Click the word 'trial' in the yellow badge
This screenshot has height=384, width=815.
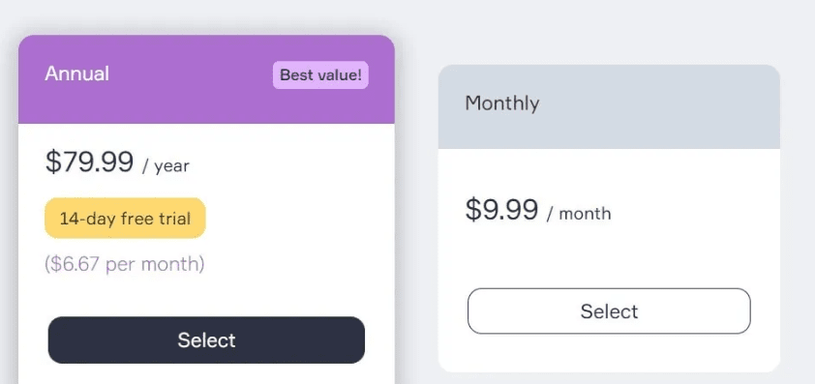pos(174,219)
